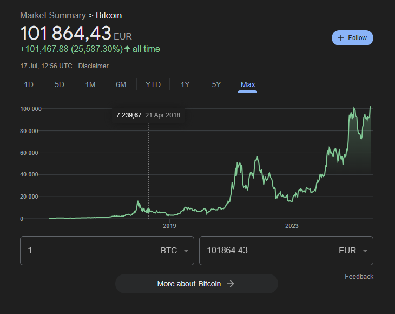Screen dimensions: 395x314
Task: Click the 20 000 y-axis label
Action: click(29, 197)
